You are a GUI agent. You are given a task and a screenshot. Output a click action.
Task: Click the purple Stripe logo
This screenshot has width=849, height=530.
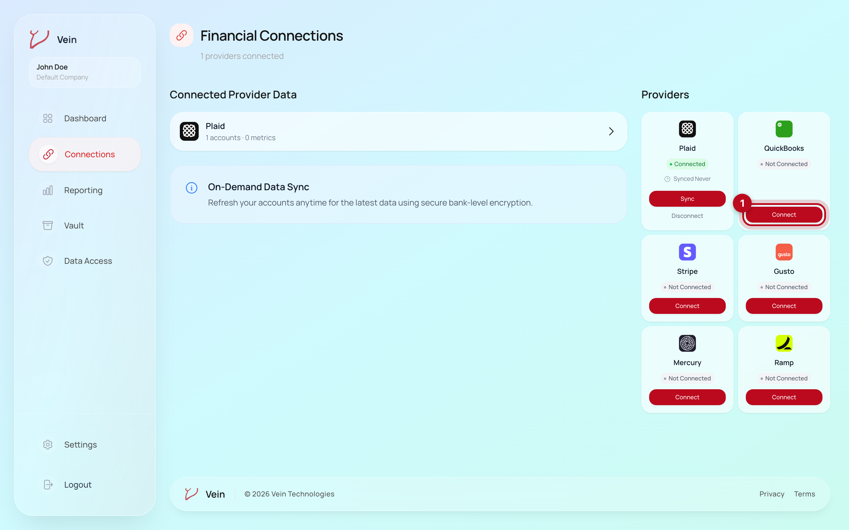pos(687,252)
